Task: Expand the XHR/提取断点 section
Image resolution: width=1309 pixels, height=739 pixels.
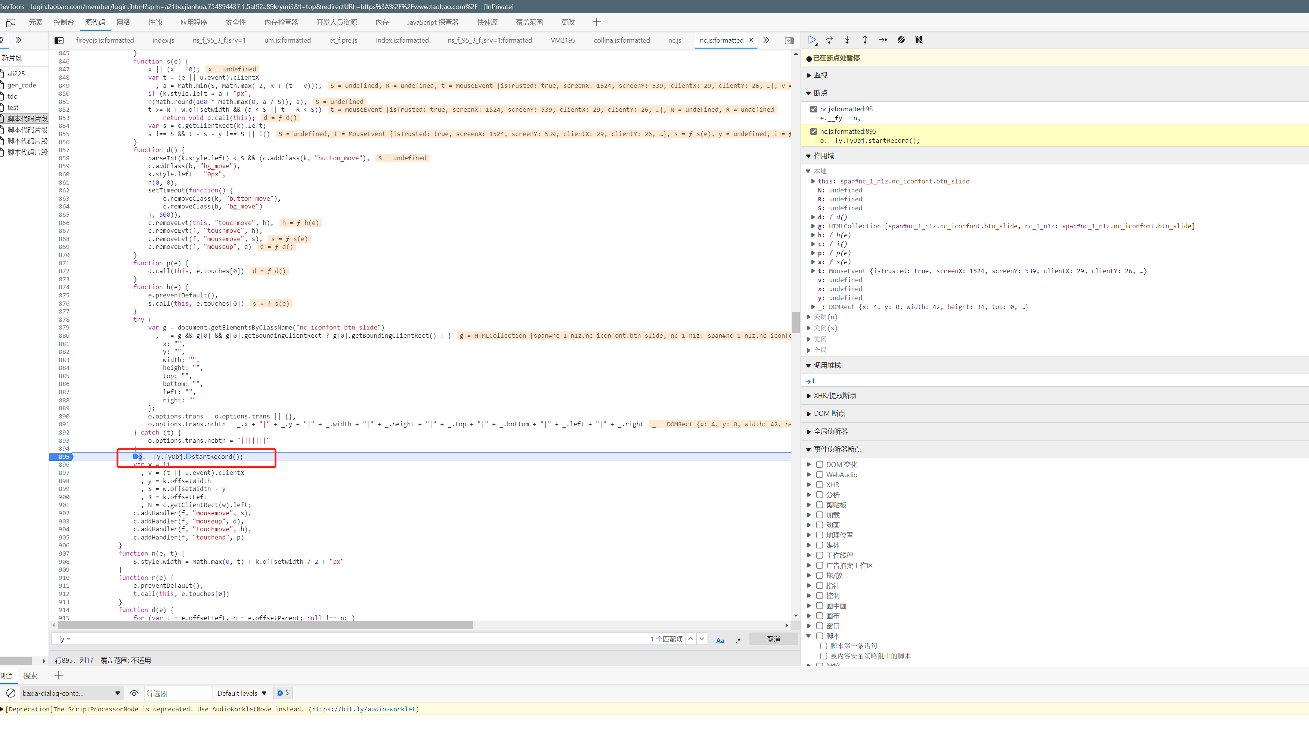Action: [835, 395]
